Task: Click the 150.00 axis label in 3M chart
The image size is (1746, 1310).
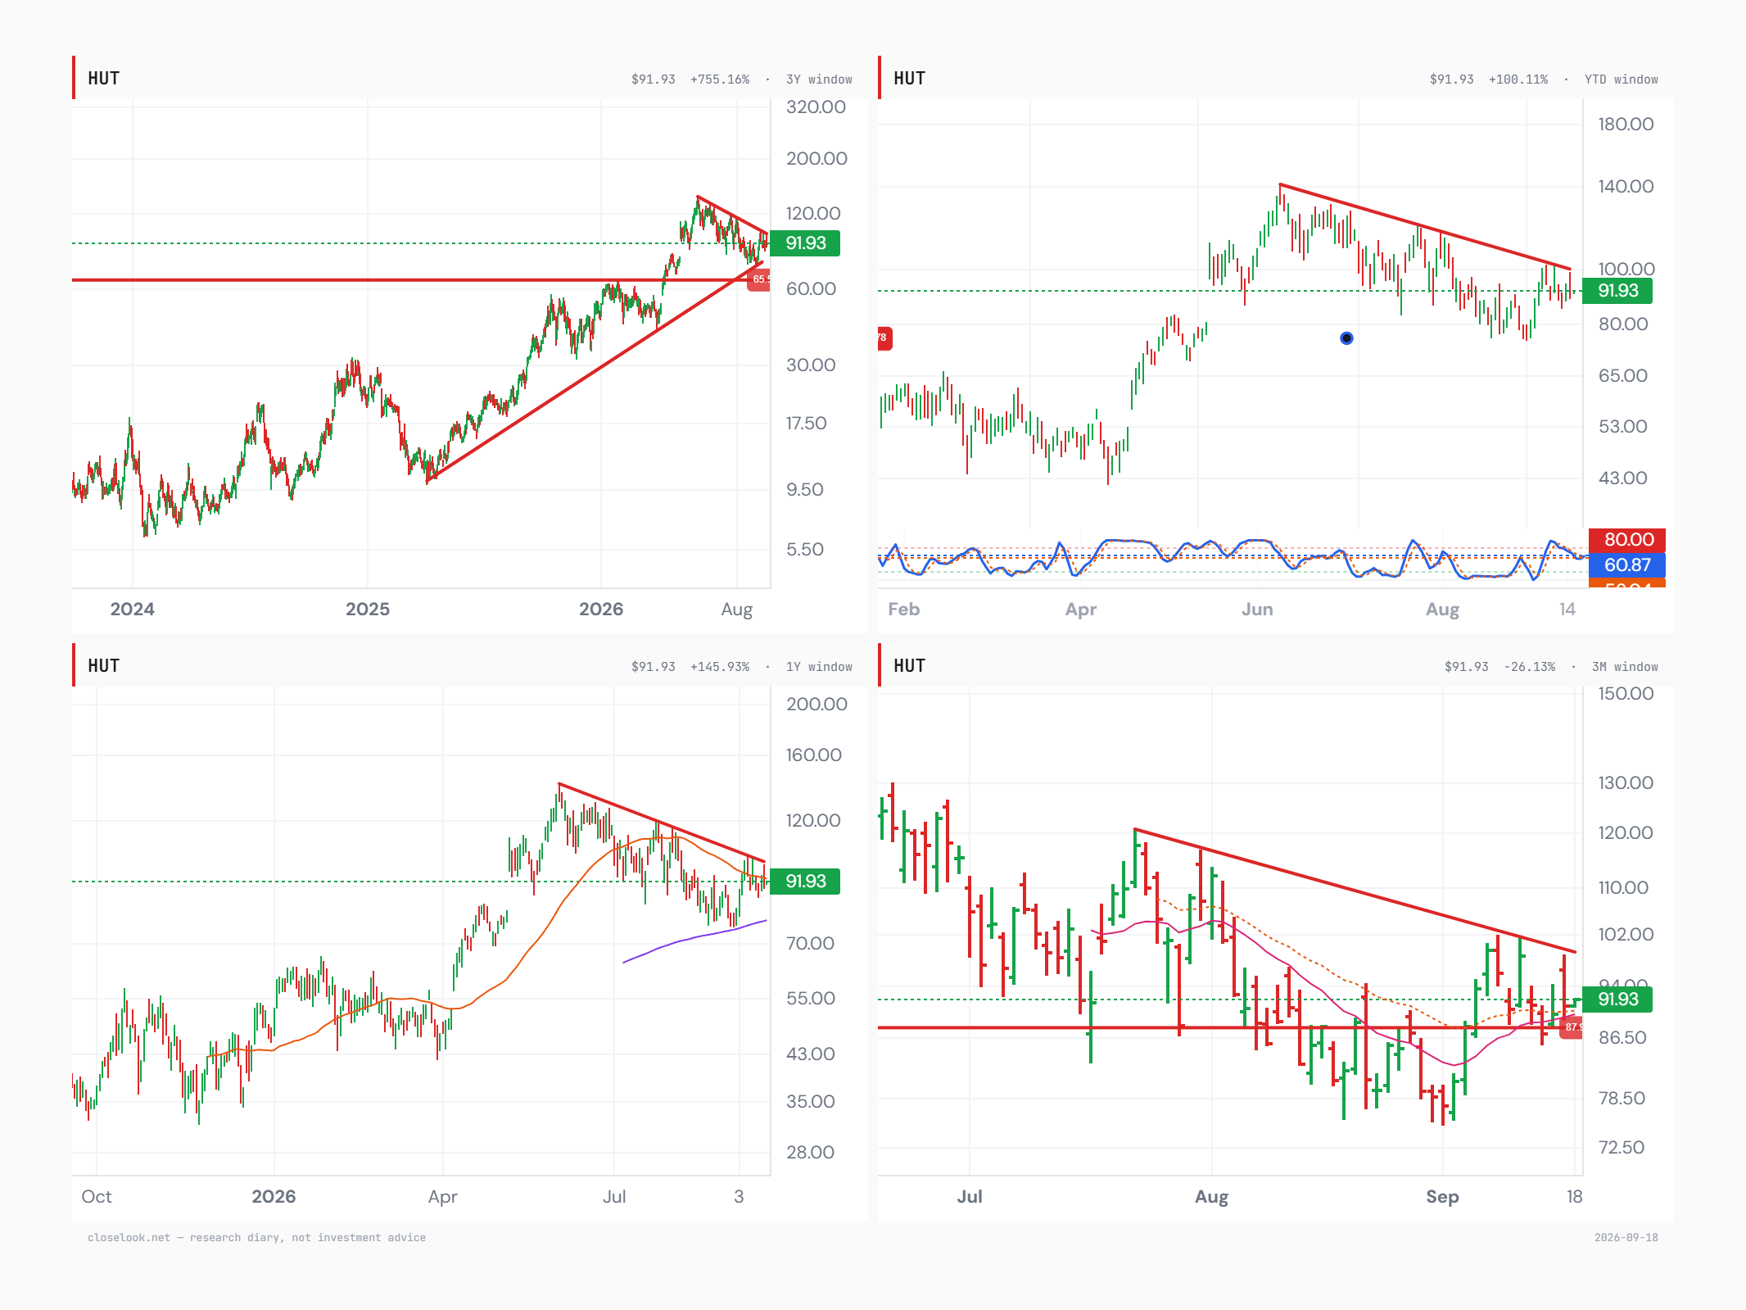Action: pos(1626,694)
